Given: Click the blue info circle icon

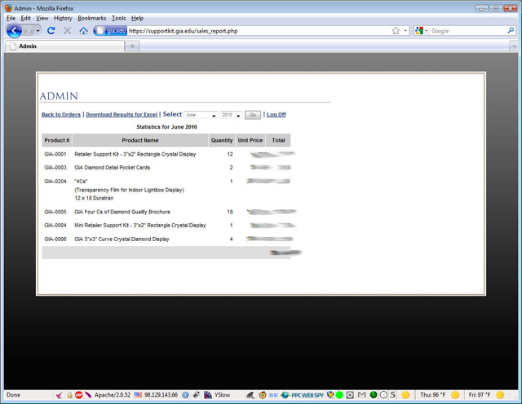Looking at the screenshot, I should pyautogui.click(x=185, y=395).
